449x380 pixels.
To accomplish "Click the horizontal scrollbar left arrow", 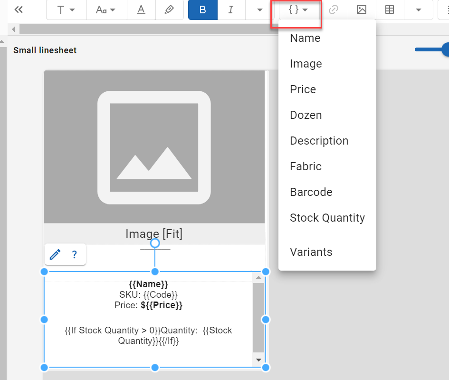I will click(13, 29).
